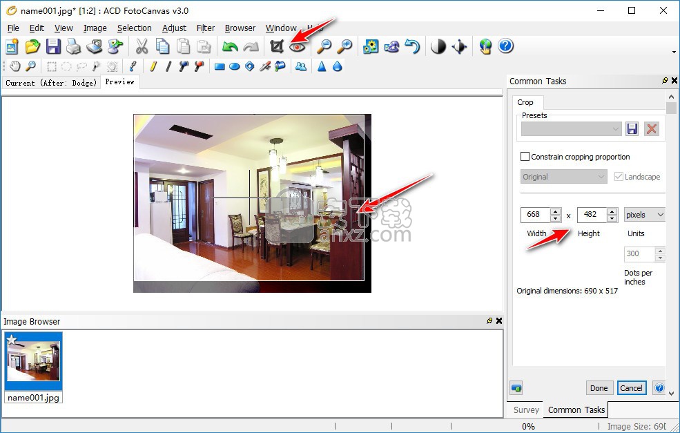This screenshot has width=680, height=433.
Task: Click the Common Tasks scrollbar down arrow
Action: pyautogui.click(x=671, y=394)
